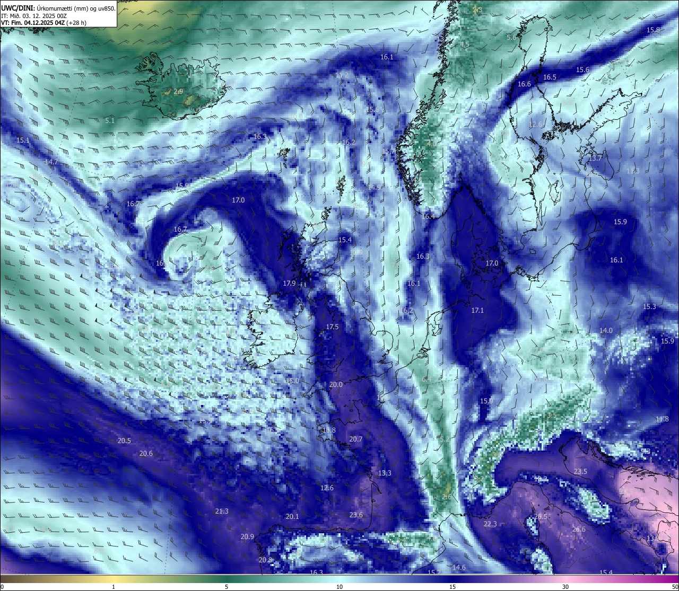679x591 pixels.
Task: Click the map value 20.9
Action: coord(247,537)
